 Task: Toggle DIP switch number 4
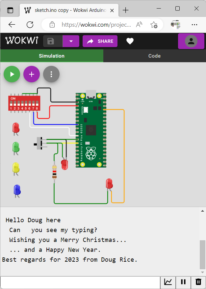(22, 103)
